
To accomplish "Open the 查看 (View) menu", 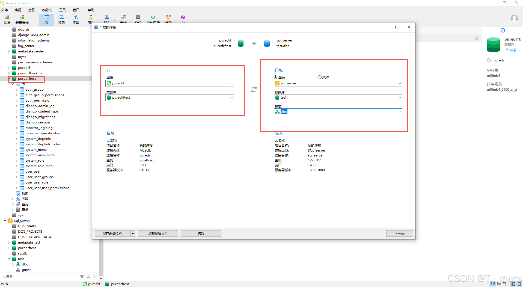I will coord(31,10).
